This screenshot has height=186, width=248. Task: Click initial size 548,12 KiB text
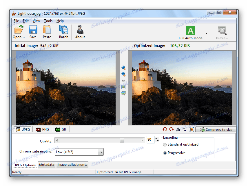(49, 46)
